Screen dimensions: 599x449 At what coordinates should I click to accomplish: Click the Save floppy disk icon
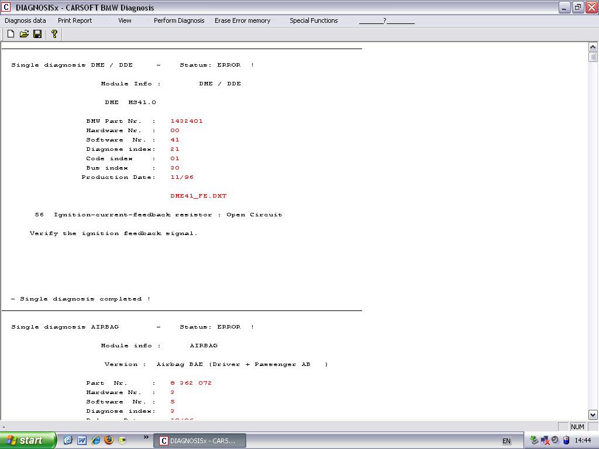coord(37,34)
